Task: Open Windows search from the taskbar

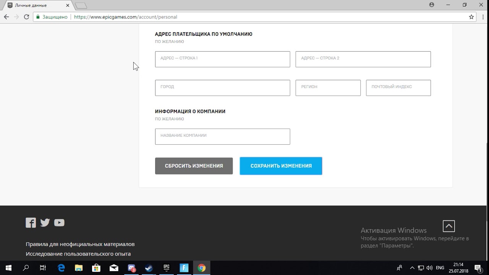Action: [x=26, y=268]
